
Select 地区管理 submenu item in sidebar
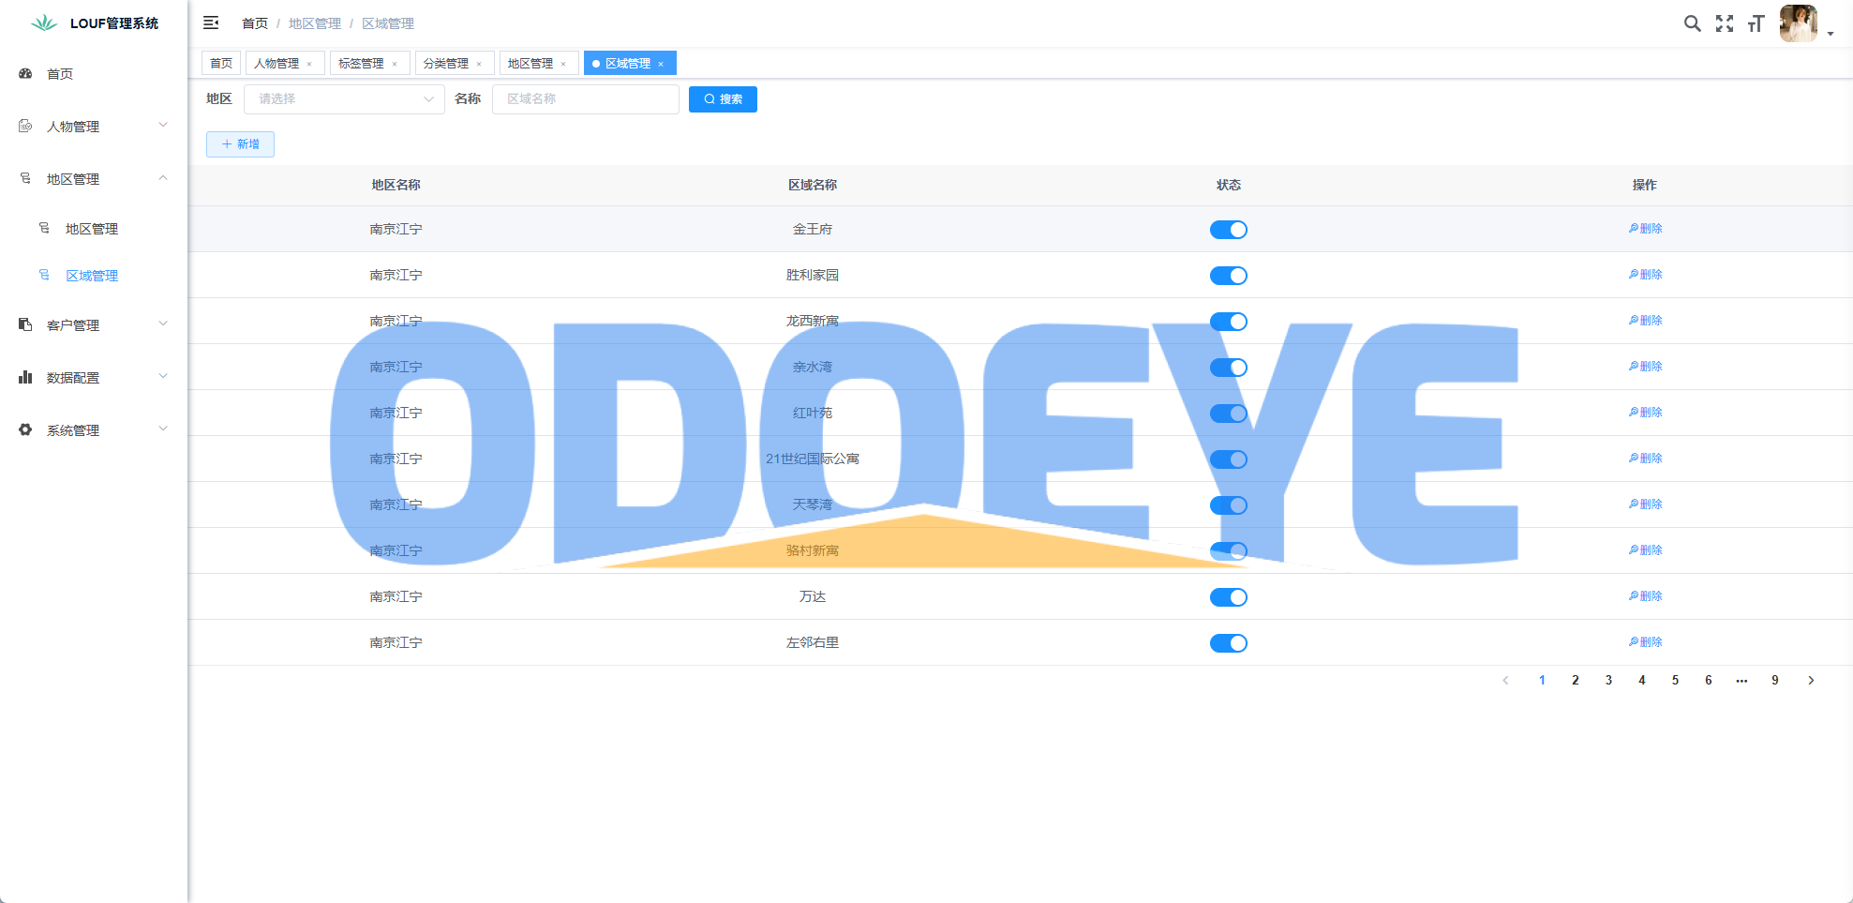(92, 229)
